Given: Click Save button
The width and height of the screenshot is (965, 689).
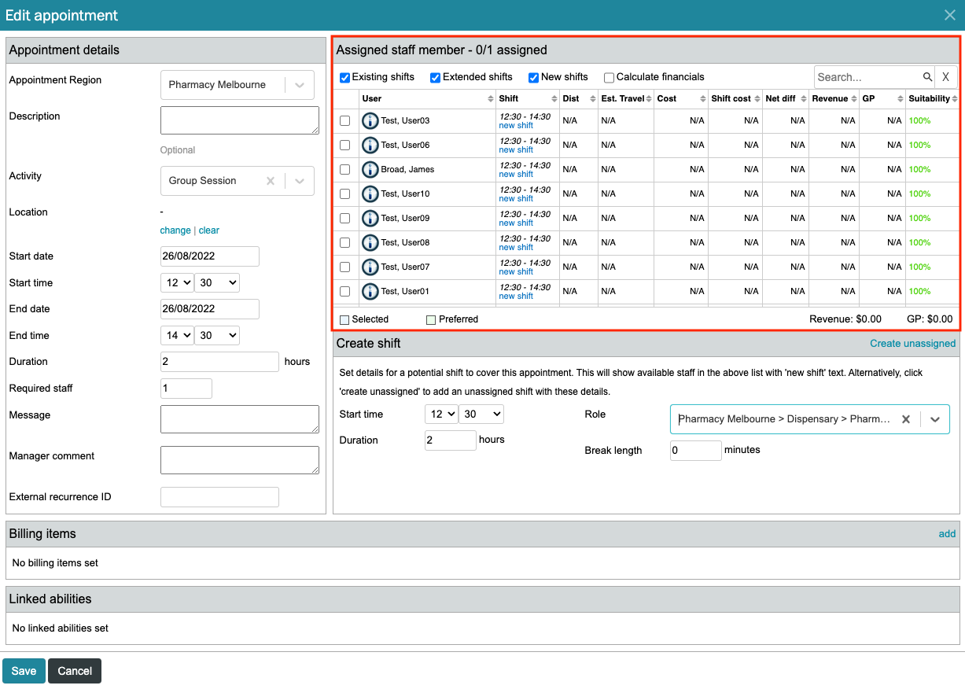Looking at the screenshot, I should [x=24, y=671].
